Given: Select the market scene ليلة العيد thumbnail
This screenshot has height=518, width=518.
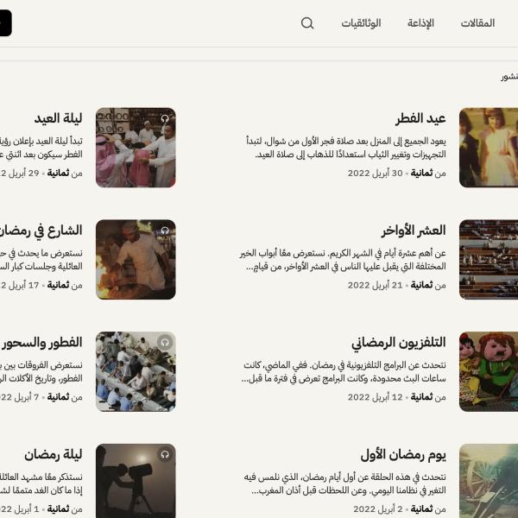Looking at the screenshot, I should click(x=136, y=148).
